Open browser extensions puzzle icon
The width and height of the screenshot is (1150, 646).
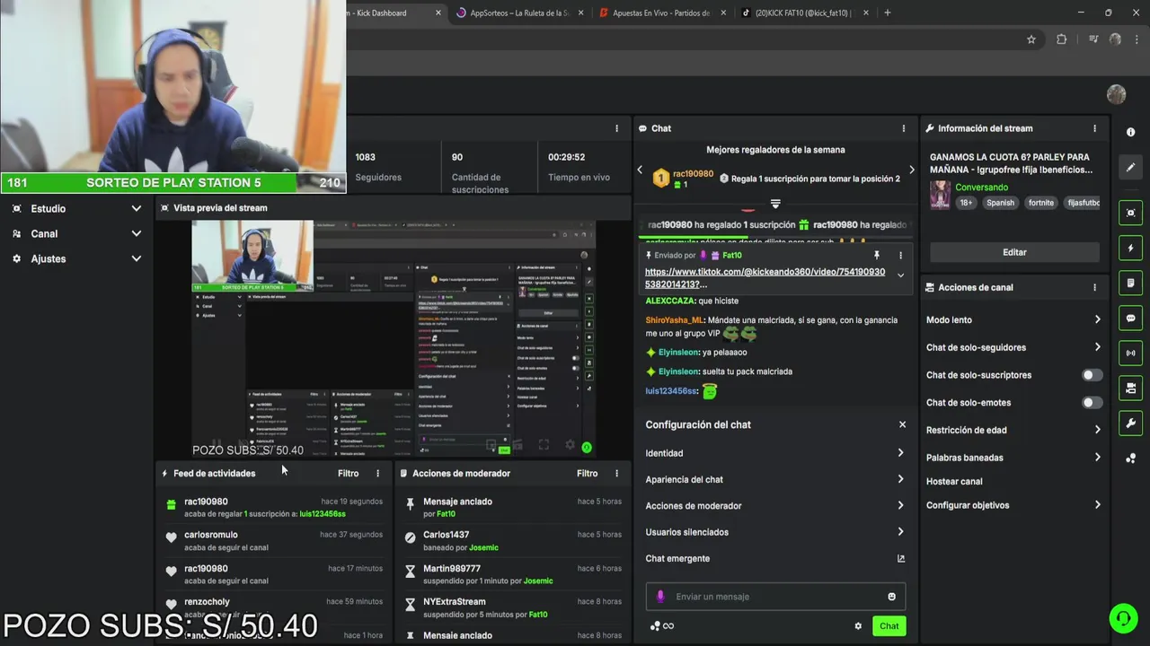(1061, 39)
